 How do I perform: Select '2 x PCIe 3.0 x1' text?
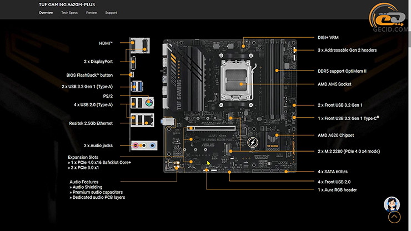[x=84, y=168]
